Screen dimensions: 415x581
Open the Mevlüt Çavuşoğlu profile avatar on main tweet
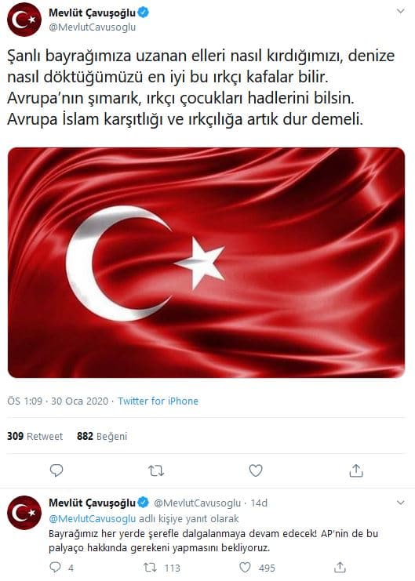tap(24, 20)
